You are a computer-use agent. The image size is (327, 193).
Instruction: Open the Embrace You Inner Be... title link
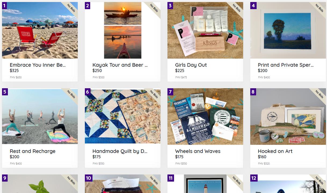[38, 65]
